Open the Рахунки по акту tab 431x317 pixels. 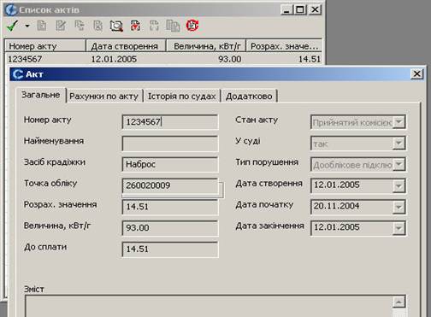[104, 96]
